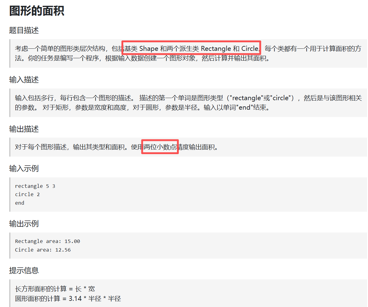
Task: Click the 'end' line in input example
Action: (20, 203)
